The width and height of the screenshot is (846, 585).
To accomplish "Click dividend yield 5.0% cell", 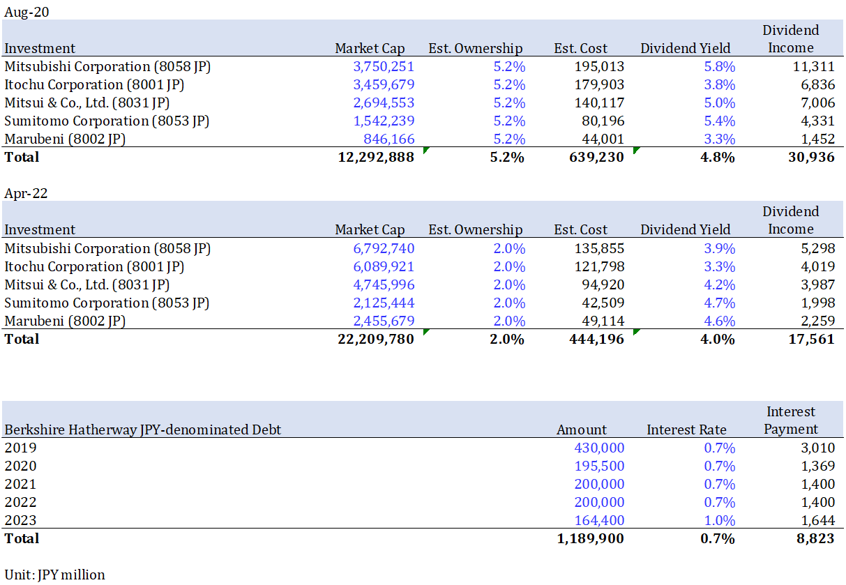I will 720,102.
